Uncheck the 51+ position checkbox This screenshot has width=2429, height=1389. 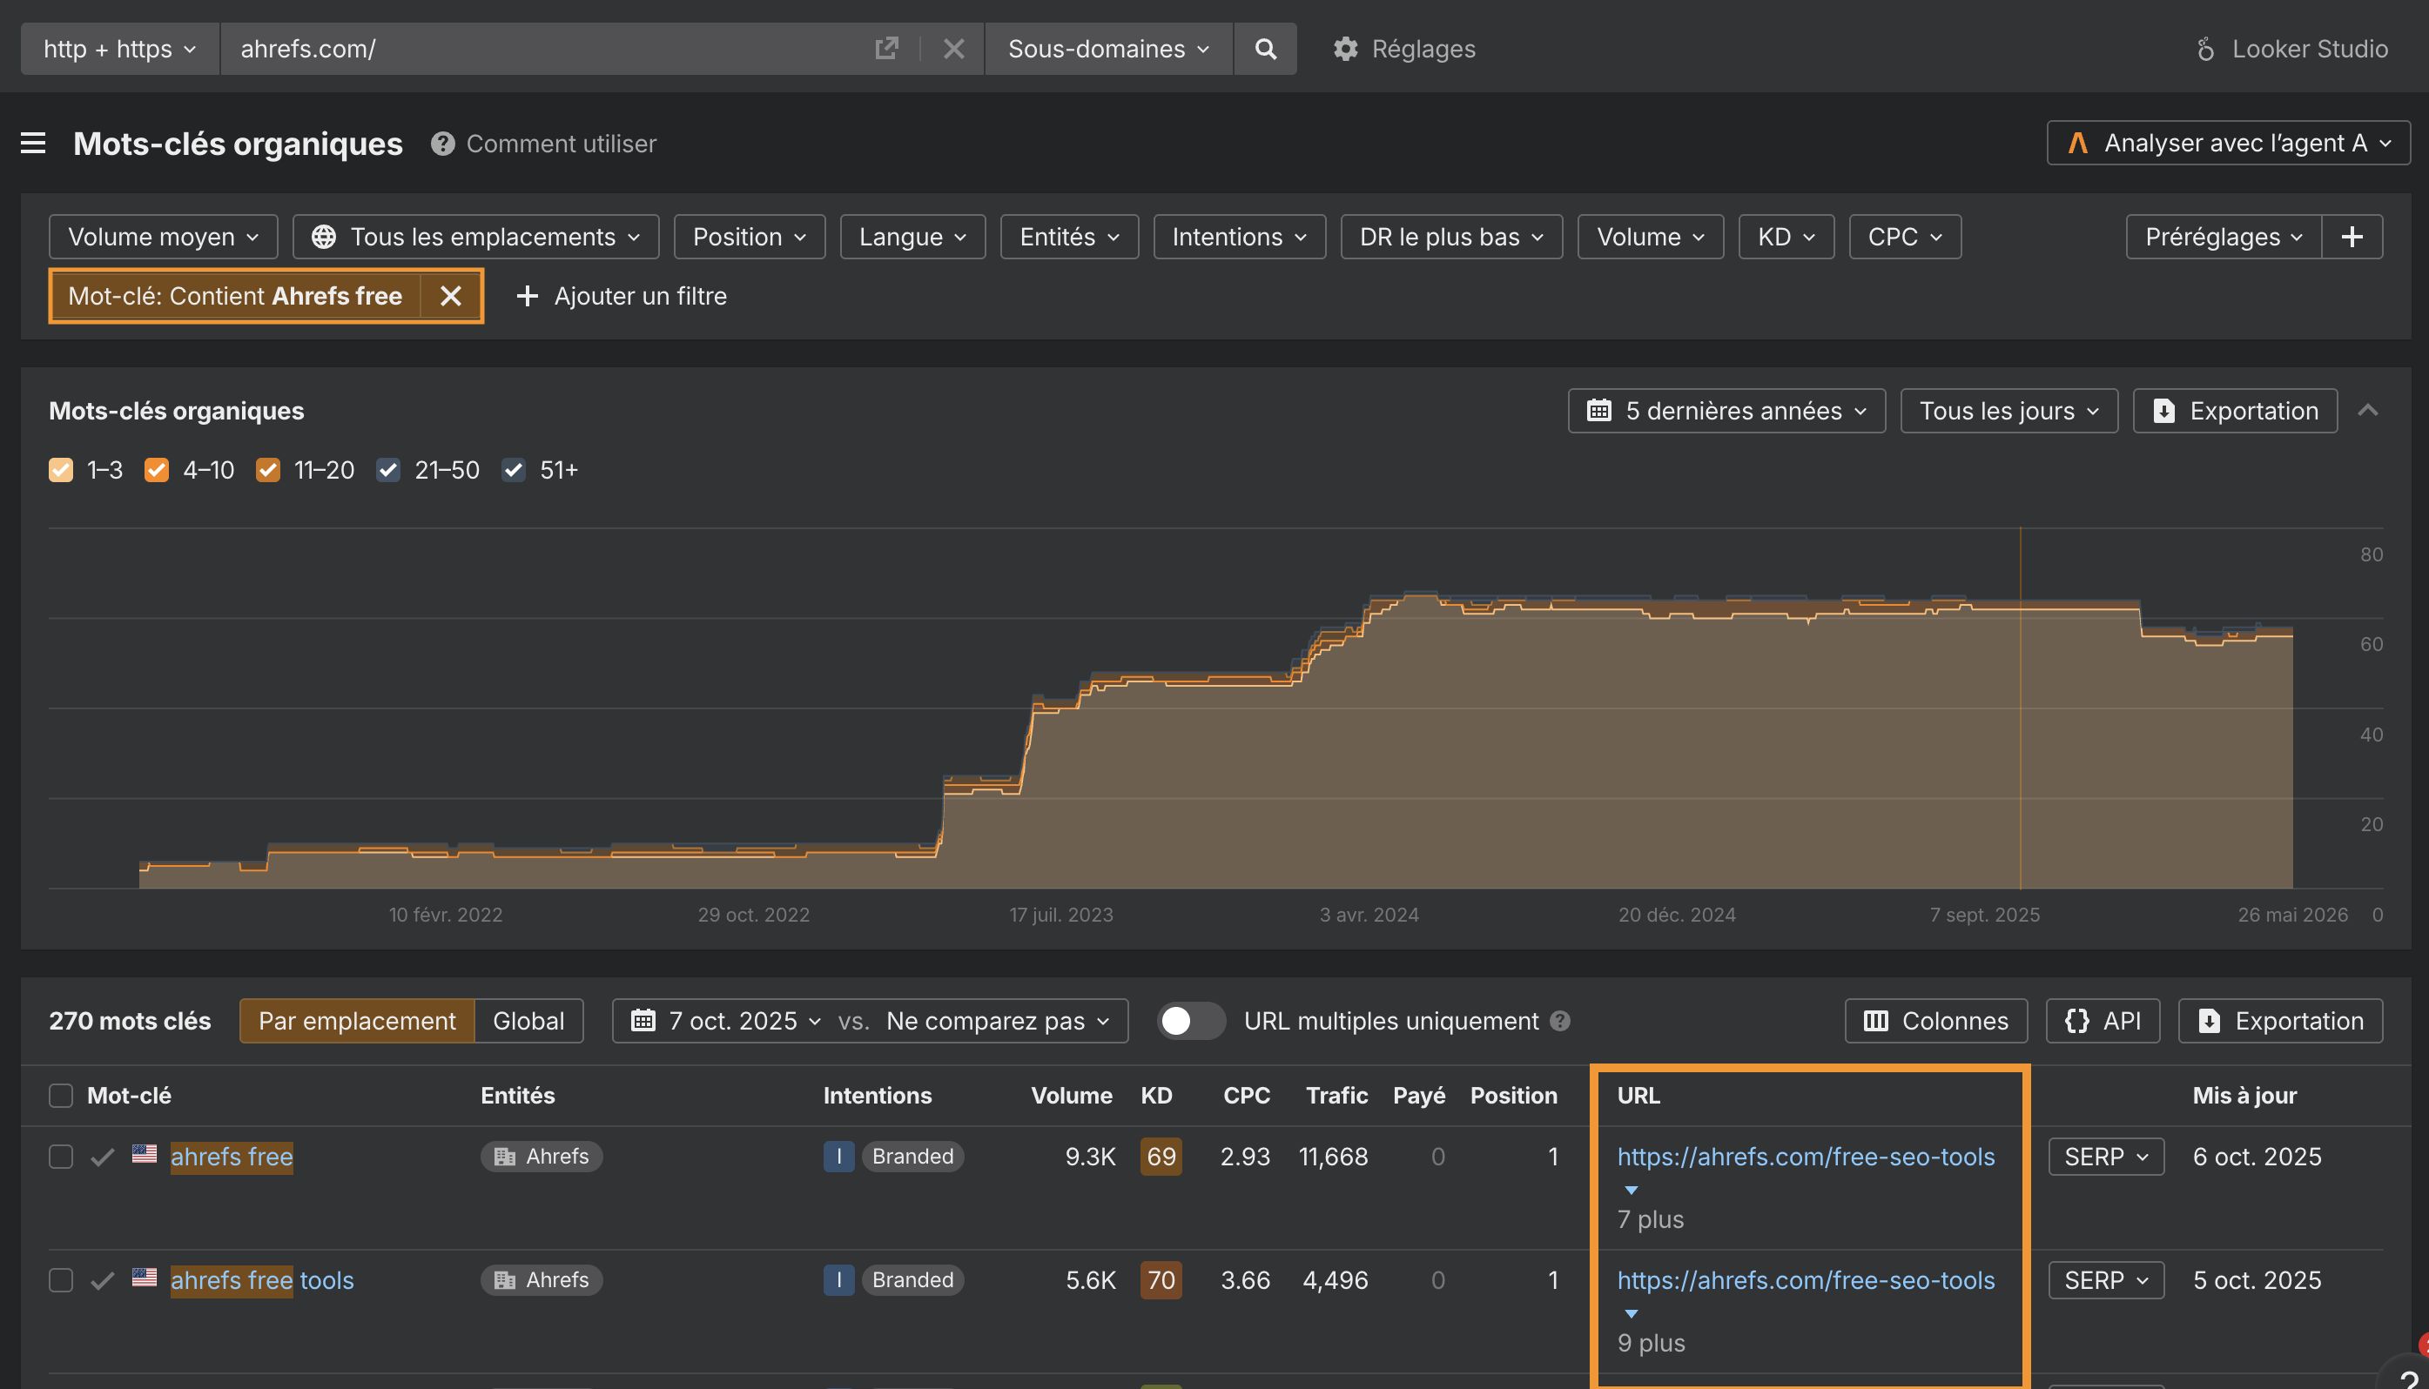514,470
